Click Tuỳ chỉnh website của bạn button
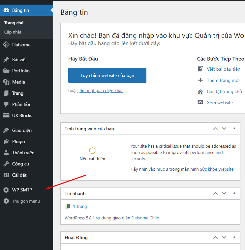Image resolution: width=245 pixels, height=250 pixels. coord(107,75)
